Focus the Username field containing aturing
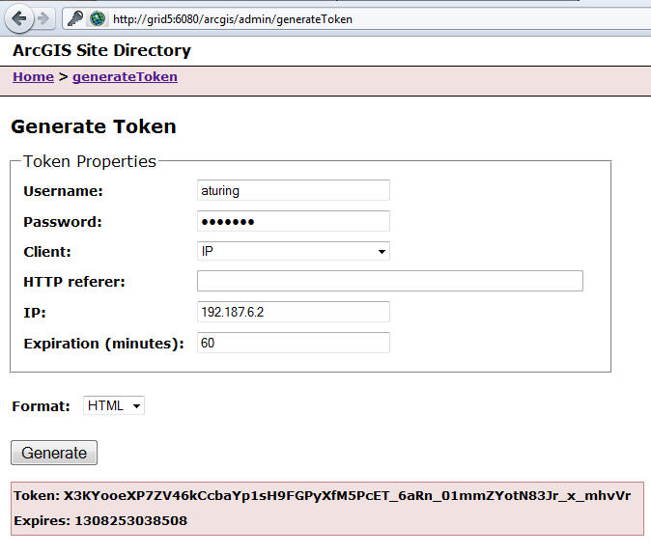This screenshot has width=651, height=554. 293,190
